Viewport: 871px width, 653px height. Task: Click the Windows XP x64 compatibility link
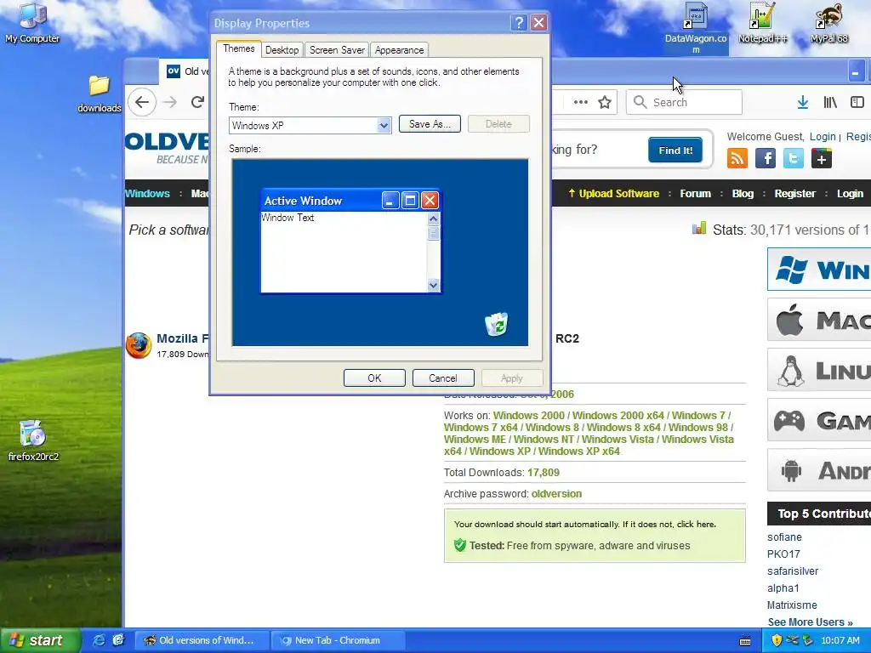point(578,451)
